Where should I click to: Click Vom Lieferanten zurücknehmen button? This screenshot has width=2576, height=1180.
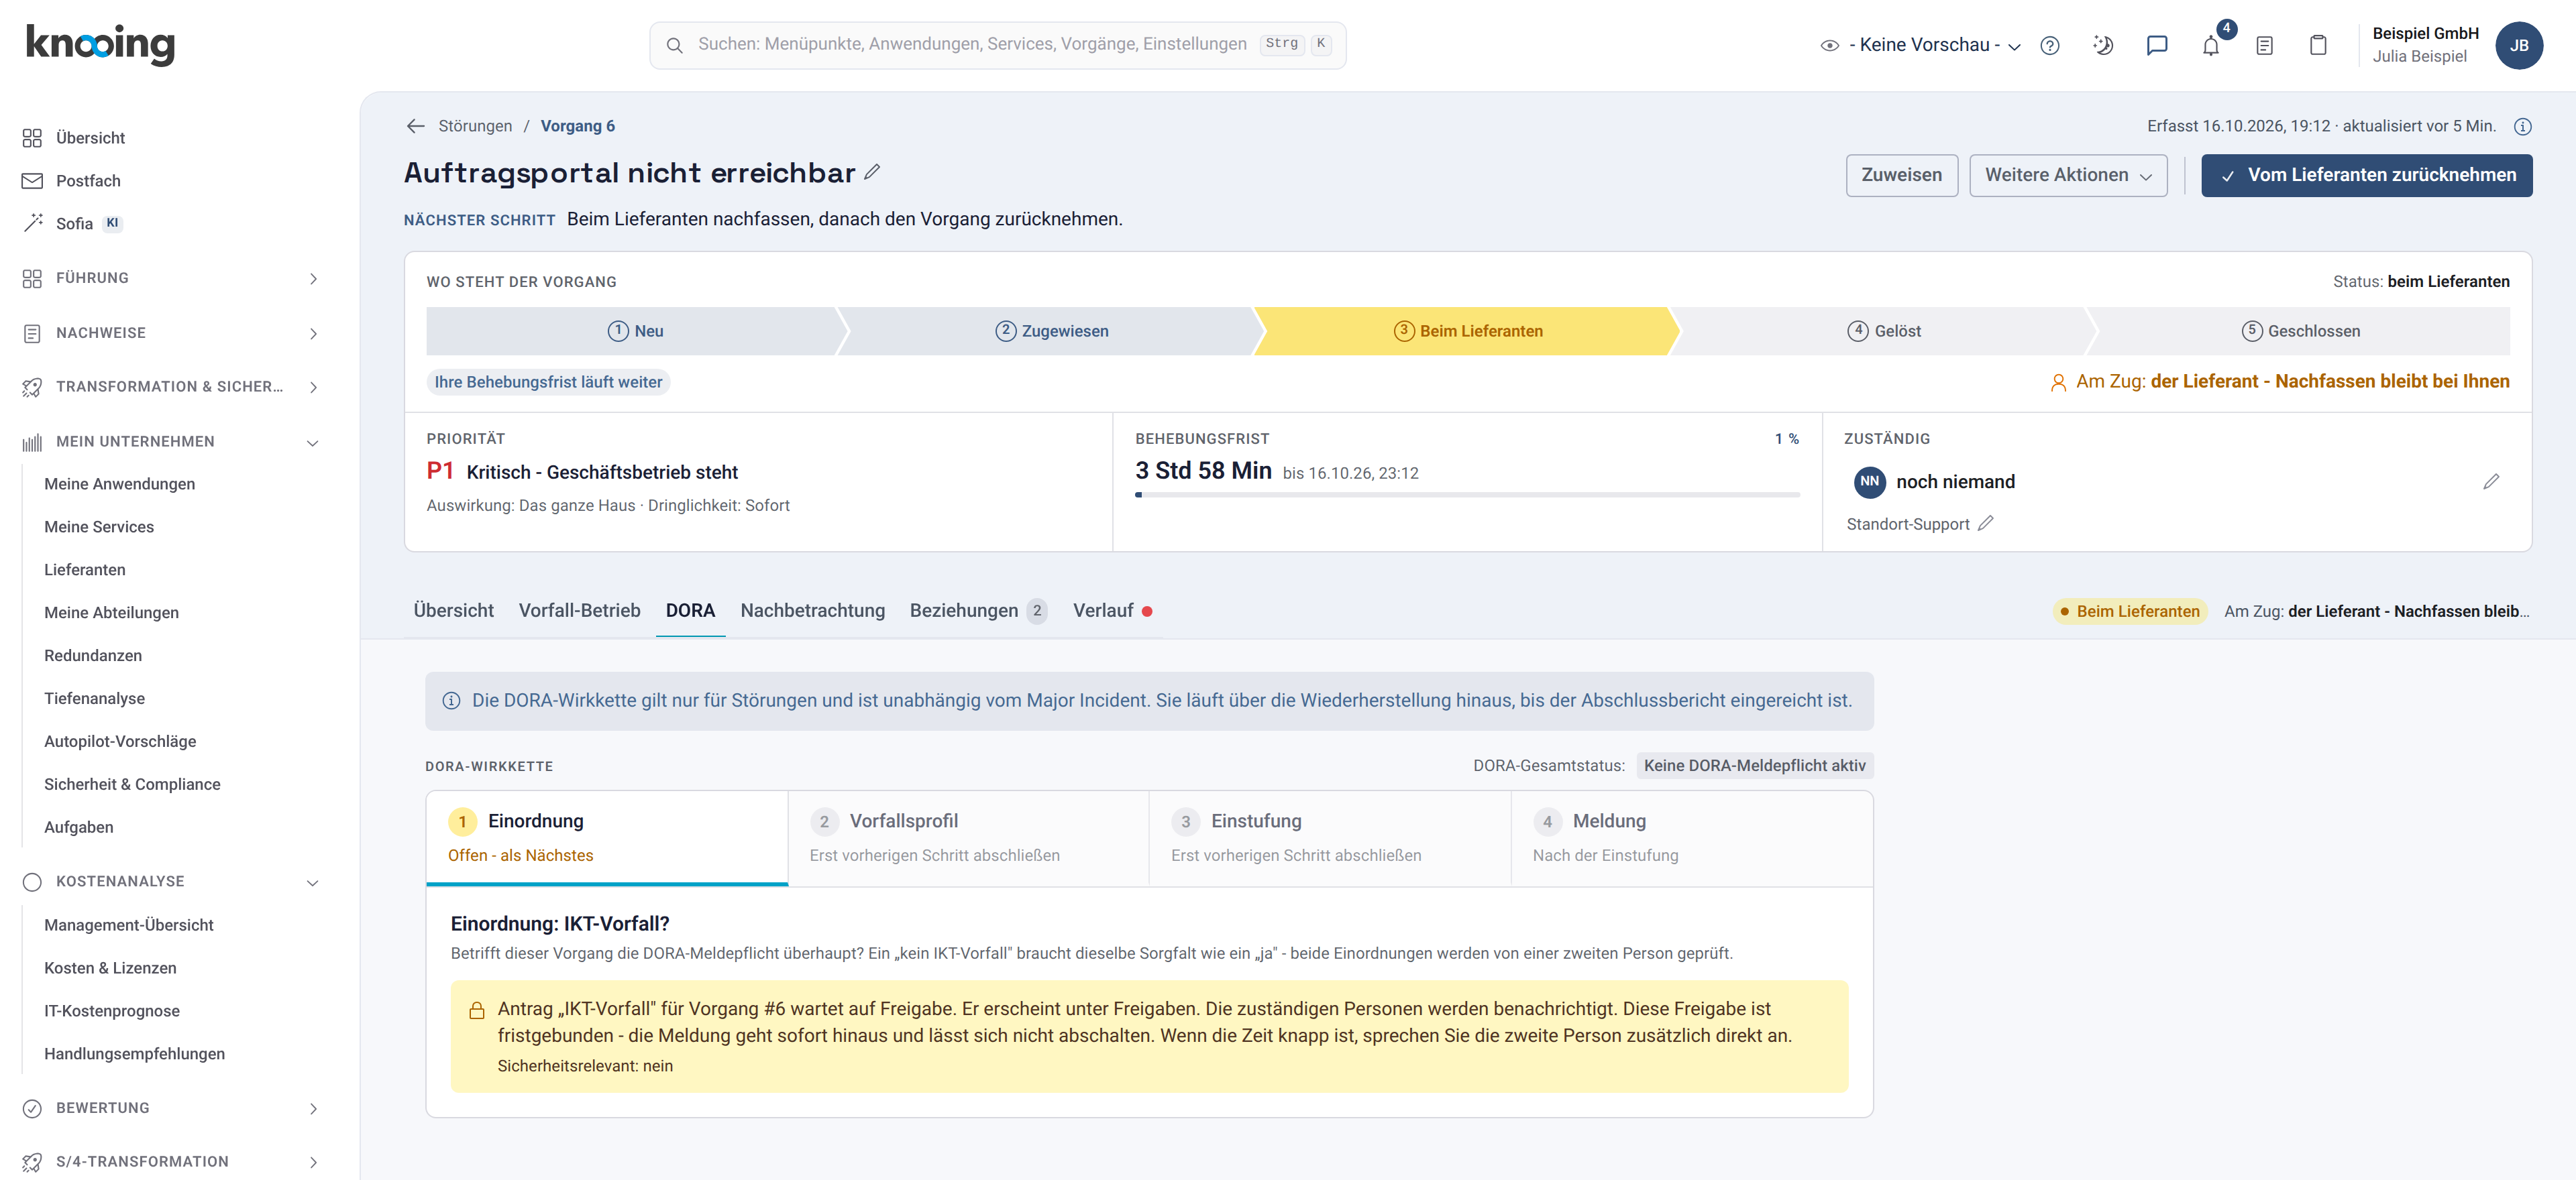coord(2366,175)
